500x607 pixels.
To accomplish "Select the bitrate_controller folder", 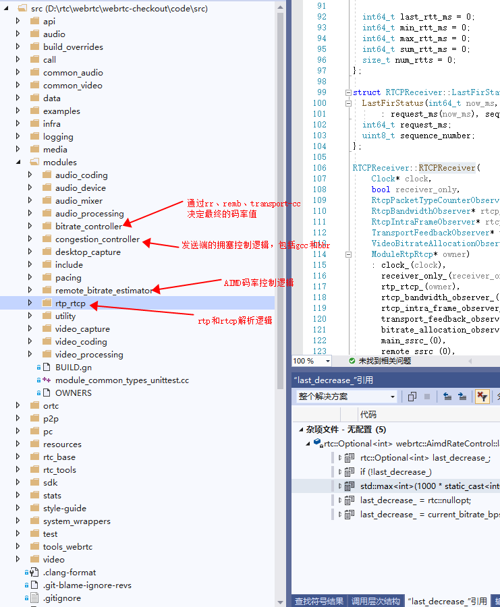I will [88, 227].
